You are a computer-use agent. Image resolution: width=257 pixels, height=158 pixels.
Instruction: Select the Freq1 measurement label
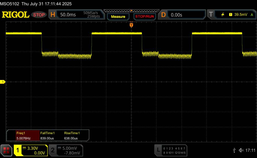tap(21, 133)
